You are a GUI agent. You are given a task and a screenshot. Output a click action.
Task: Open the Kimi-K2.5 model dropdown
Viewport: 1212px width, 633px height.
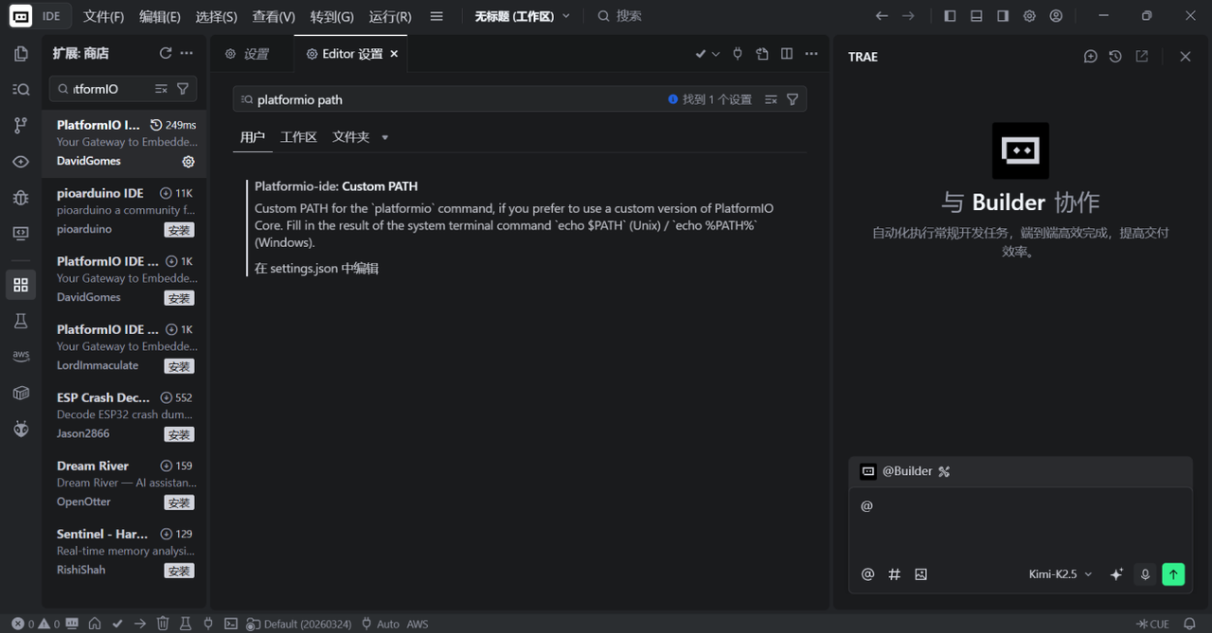pos(1060,574)
